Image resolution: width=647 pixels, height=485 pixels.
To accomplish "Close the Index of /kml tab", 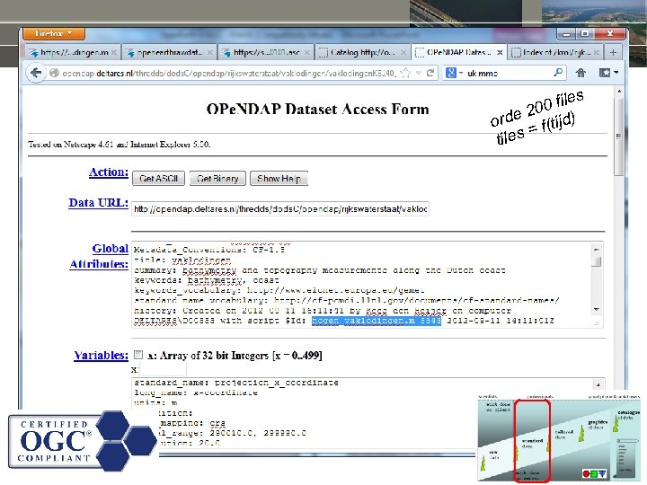I will click(596, 52).
